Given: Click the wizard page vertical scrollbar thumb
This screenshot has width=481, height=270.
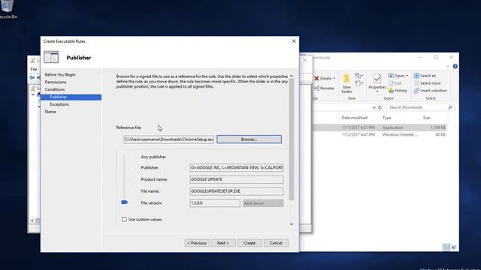Looking at the screenshot, I should pos(292,139).
